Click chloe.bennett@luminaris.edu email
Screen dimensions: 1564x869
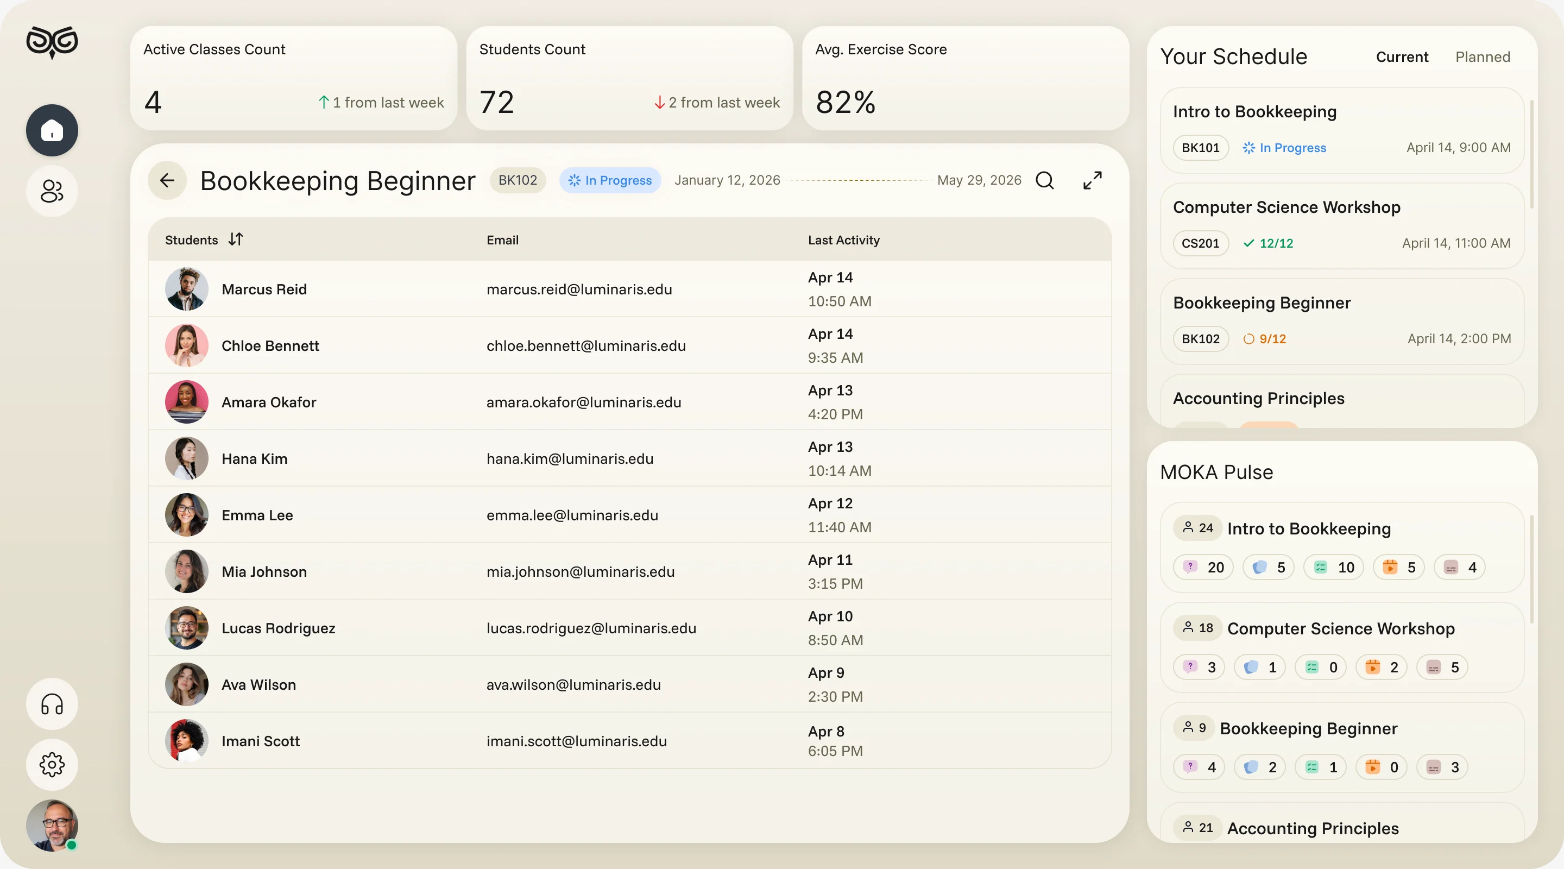586,345
